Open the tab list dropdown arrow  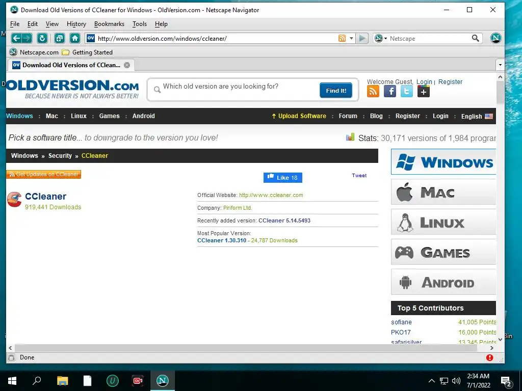500,65
